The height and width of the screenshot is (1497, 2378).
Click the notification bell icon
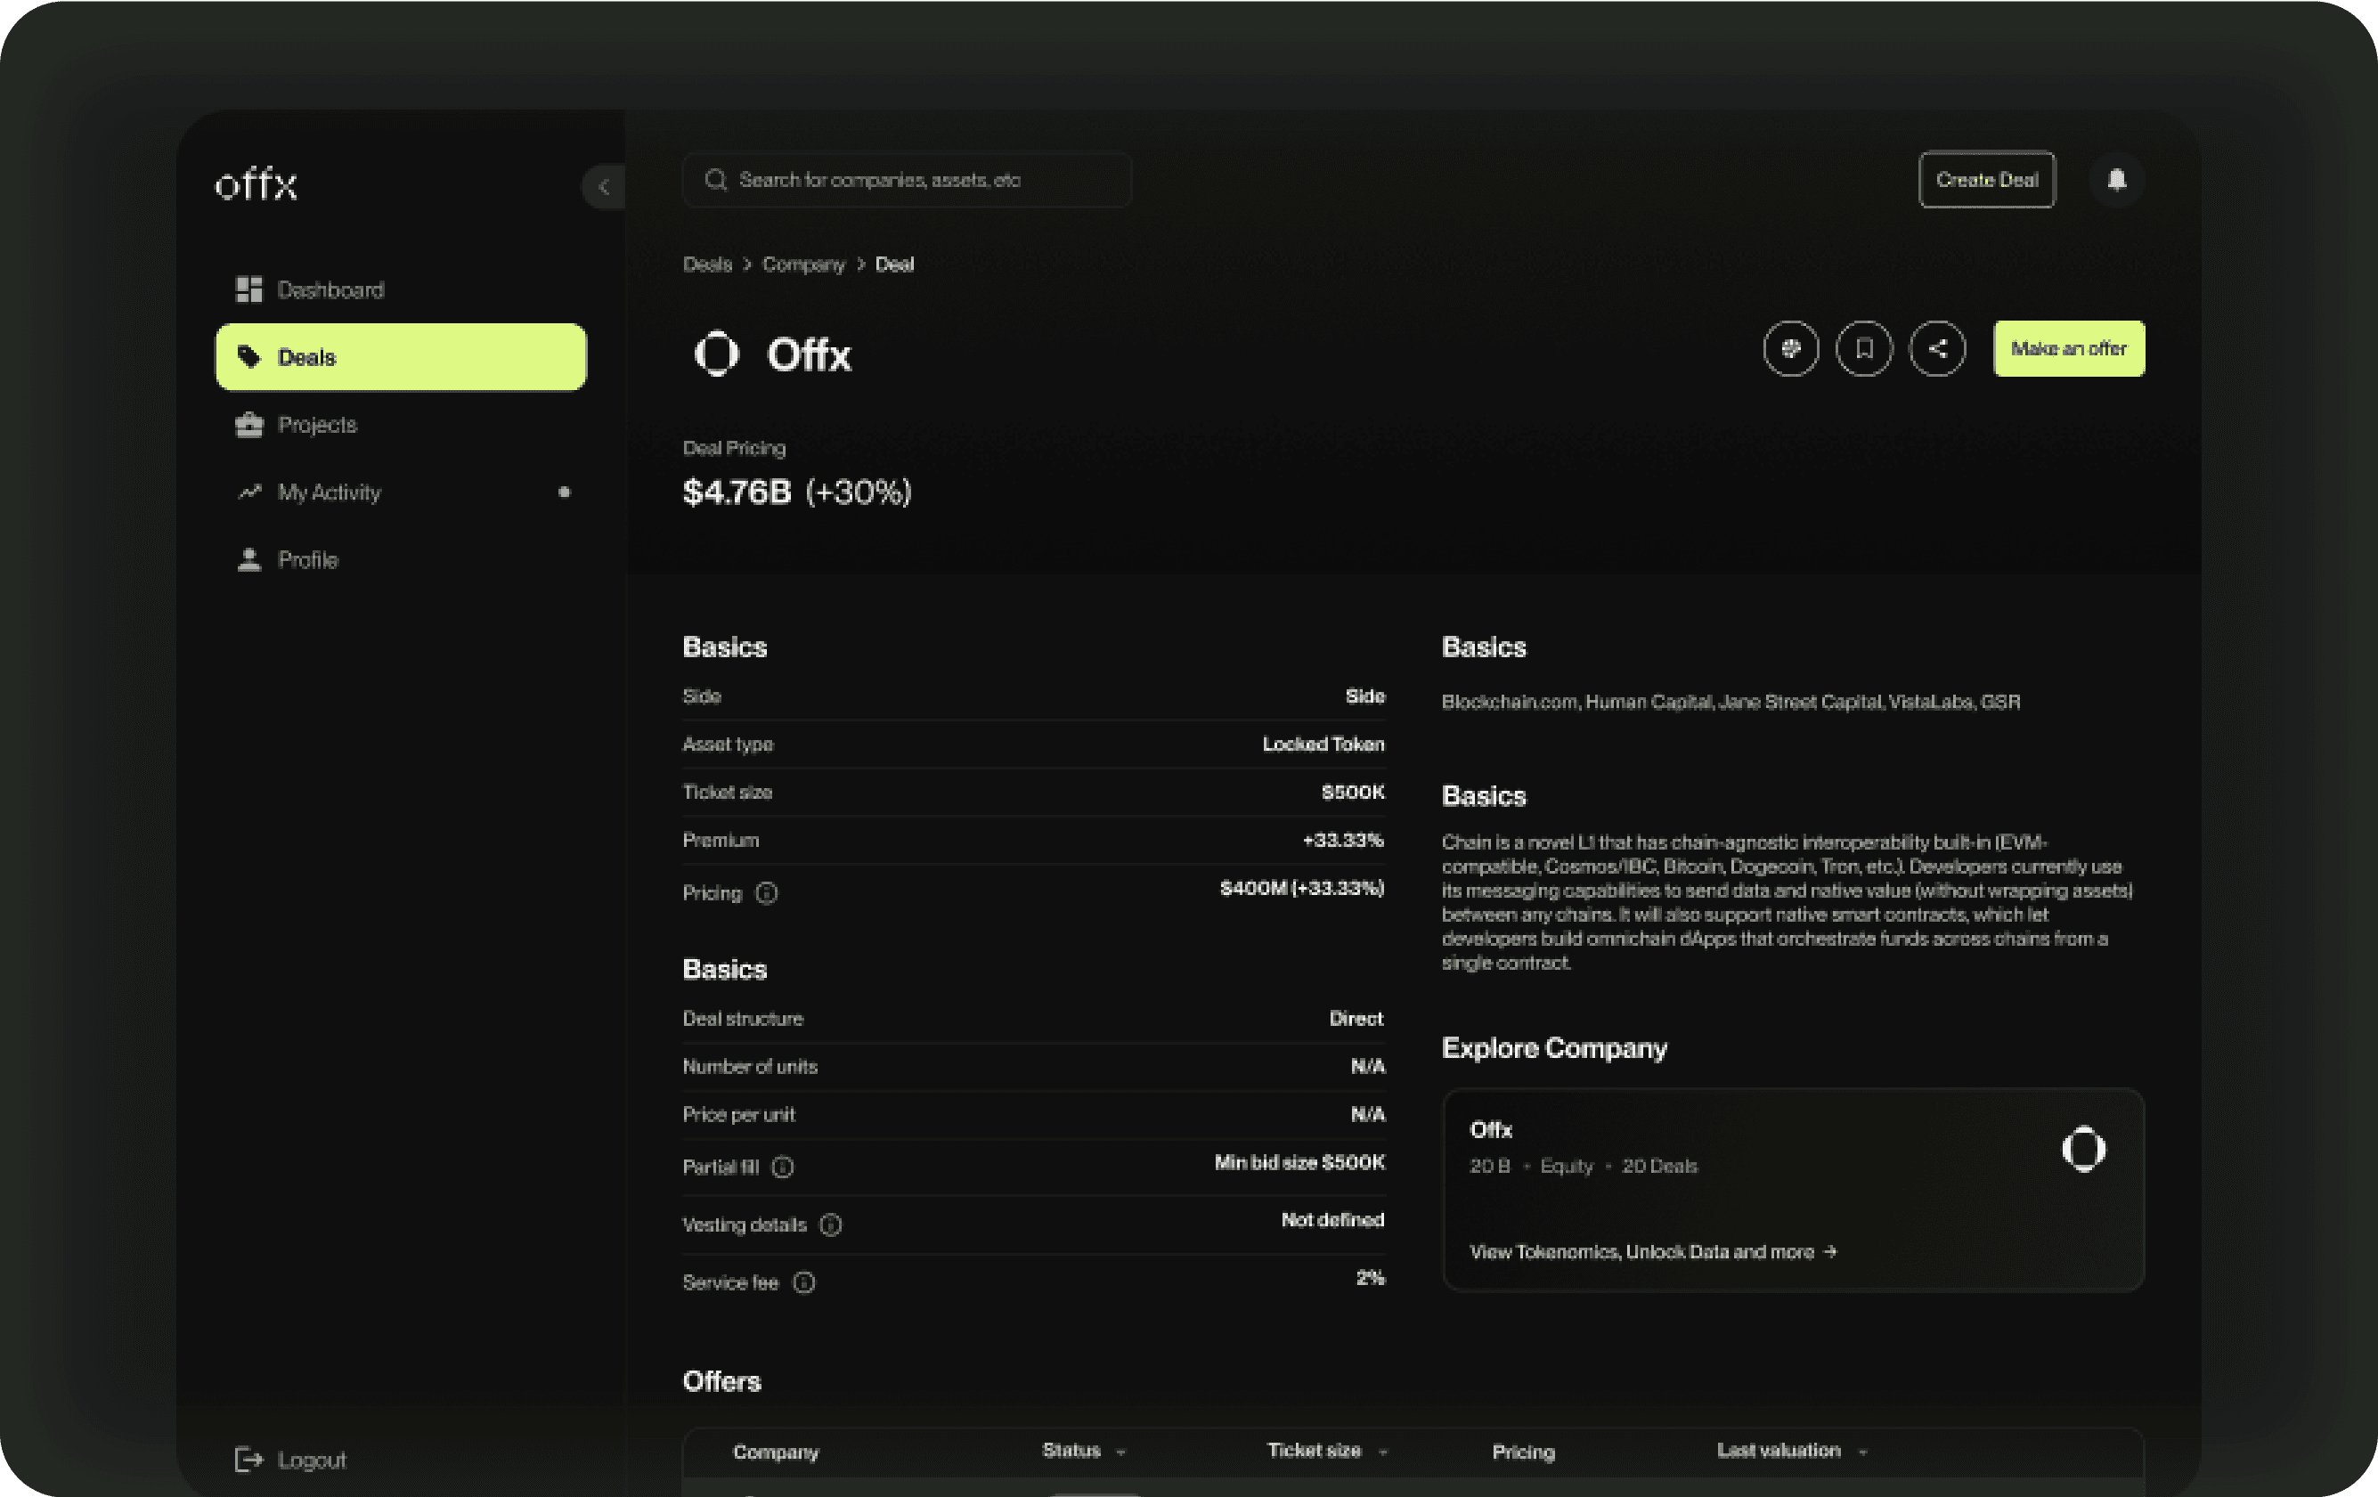(x=2115, y=180)
